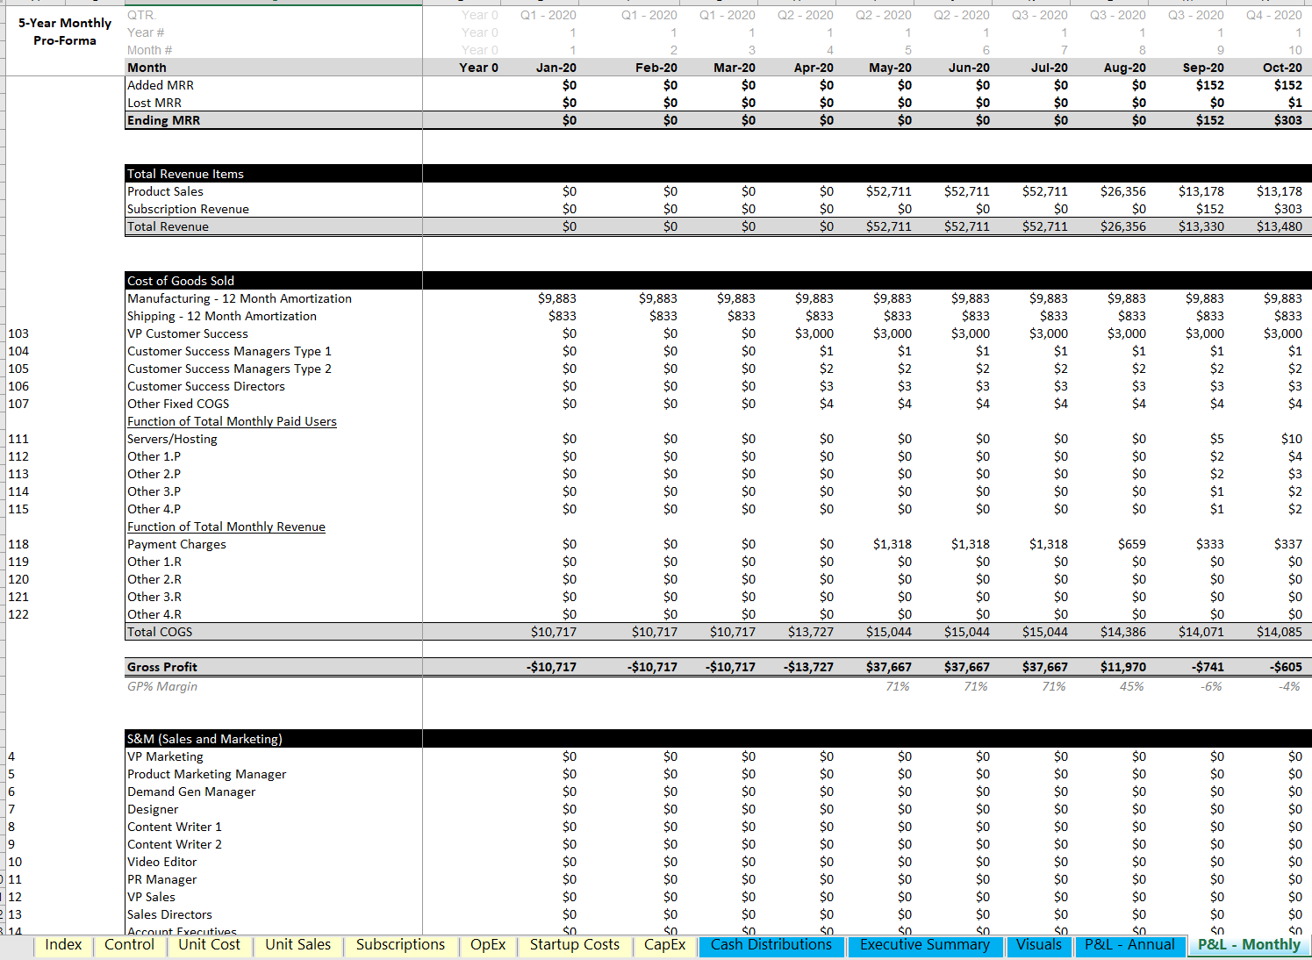Viewport: 1312px width, 960px height.
Task: Click the Aug-20 Payment Charges value $659
Action: click(x=1132, y=544)
